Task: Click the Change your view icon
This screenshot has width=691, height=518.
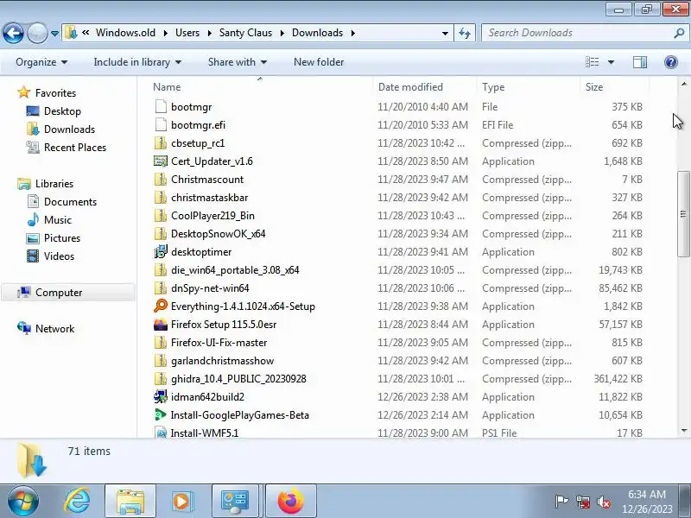Action: tap(592, 62)
